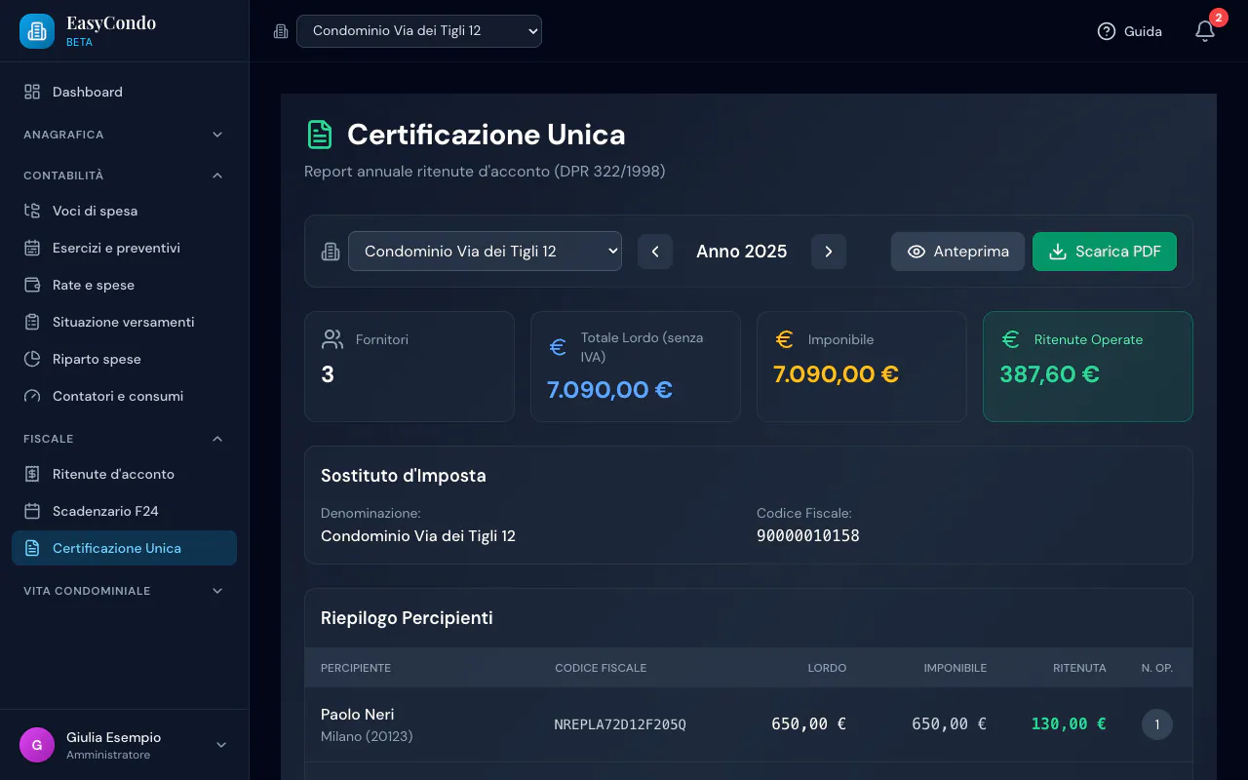The width and height of the screenshot is (1248, 780).
Task: Click the Anno 2025 label
Action: tap(742, 252)
